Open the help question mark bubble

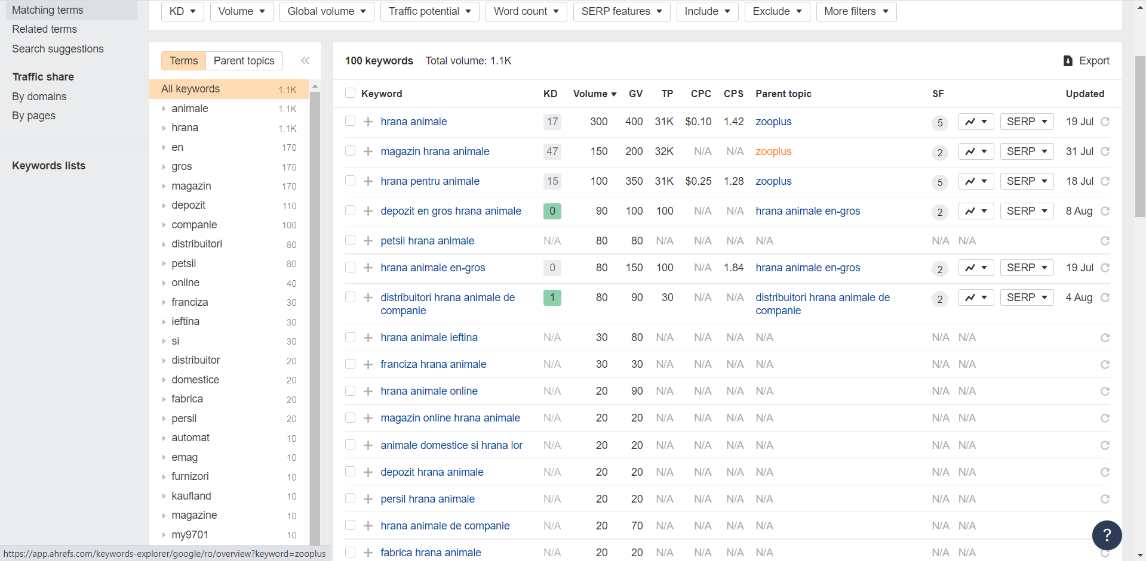click(x=1107, y=535)
